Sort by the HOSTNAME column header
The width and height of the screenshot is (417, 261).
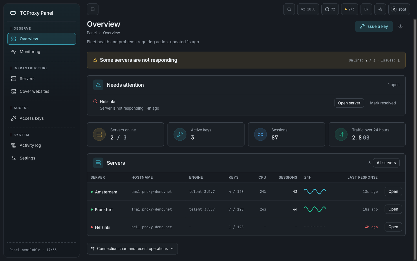coord(142,177)
